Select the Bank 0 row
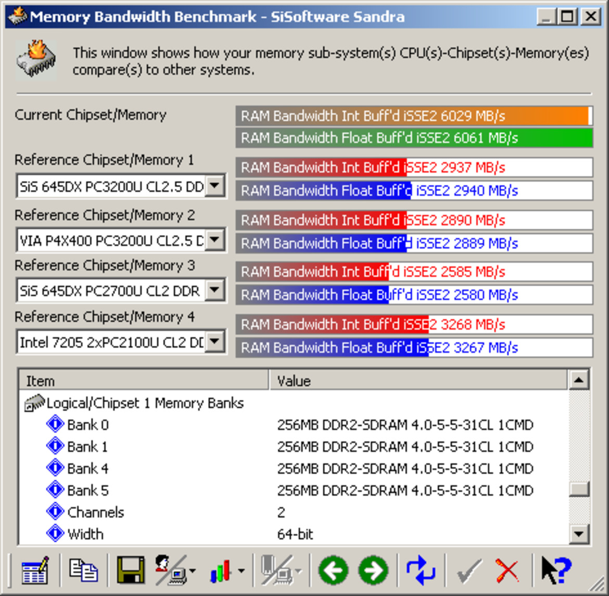The height and width of the screenshot is (596, 609). [x=294, y=425]
